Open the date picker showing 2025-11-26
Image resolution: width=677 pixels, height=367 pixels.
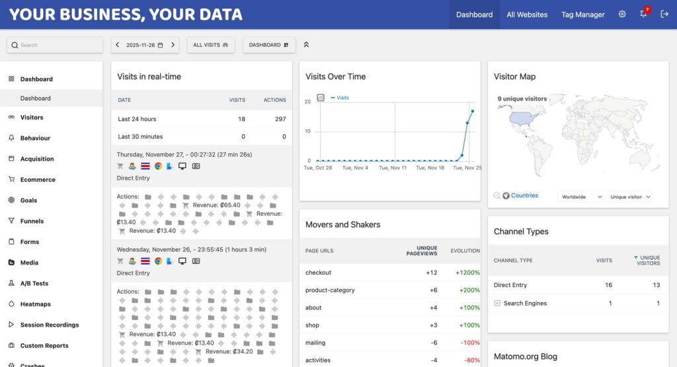145,45
